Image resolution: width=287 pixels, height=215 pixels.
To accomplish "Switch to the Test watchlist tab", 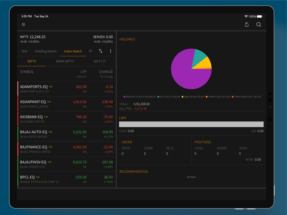I will [24, 51].
